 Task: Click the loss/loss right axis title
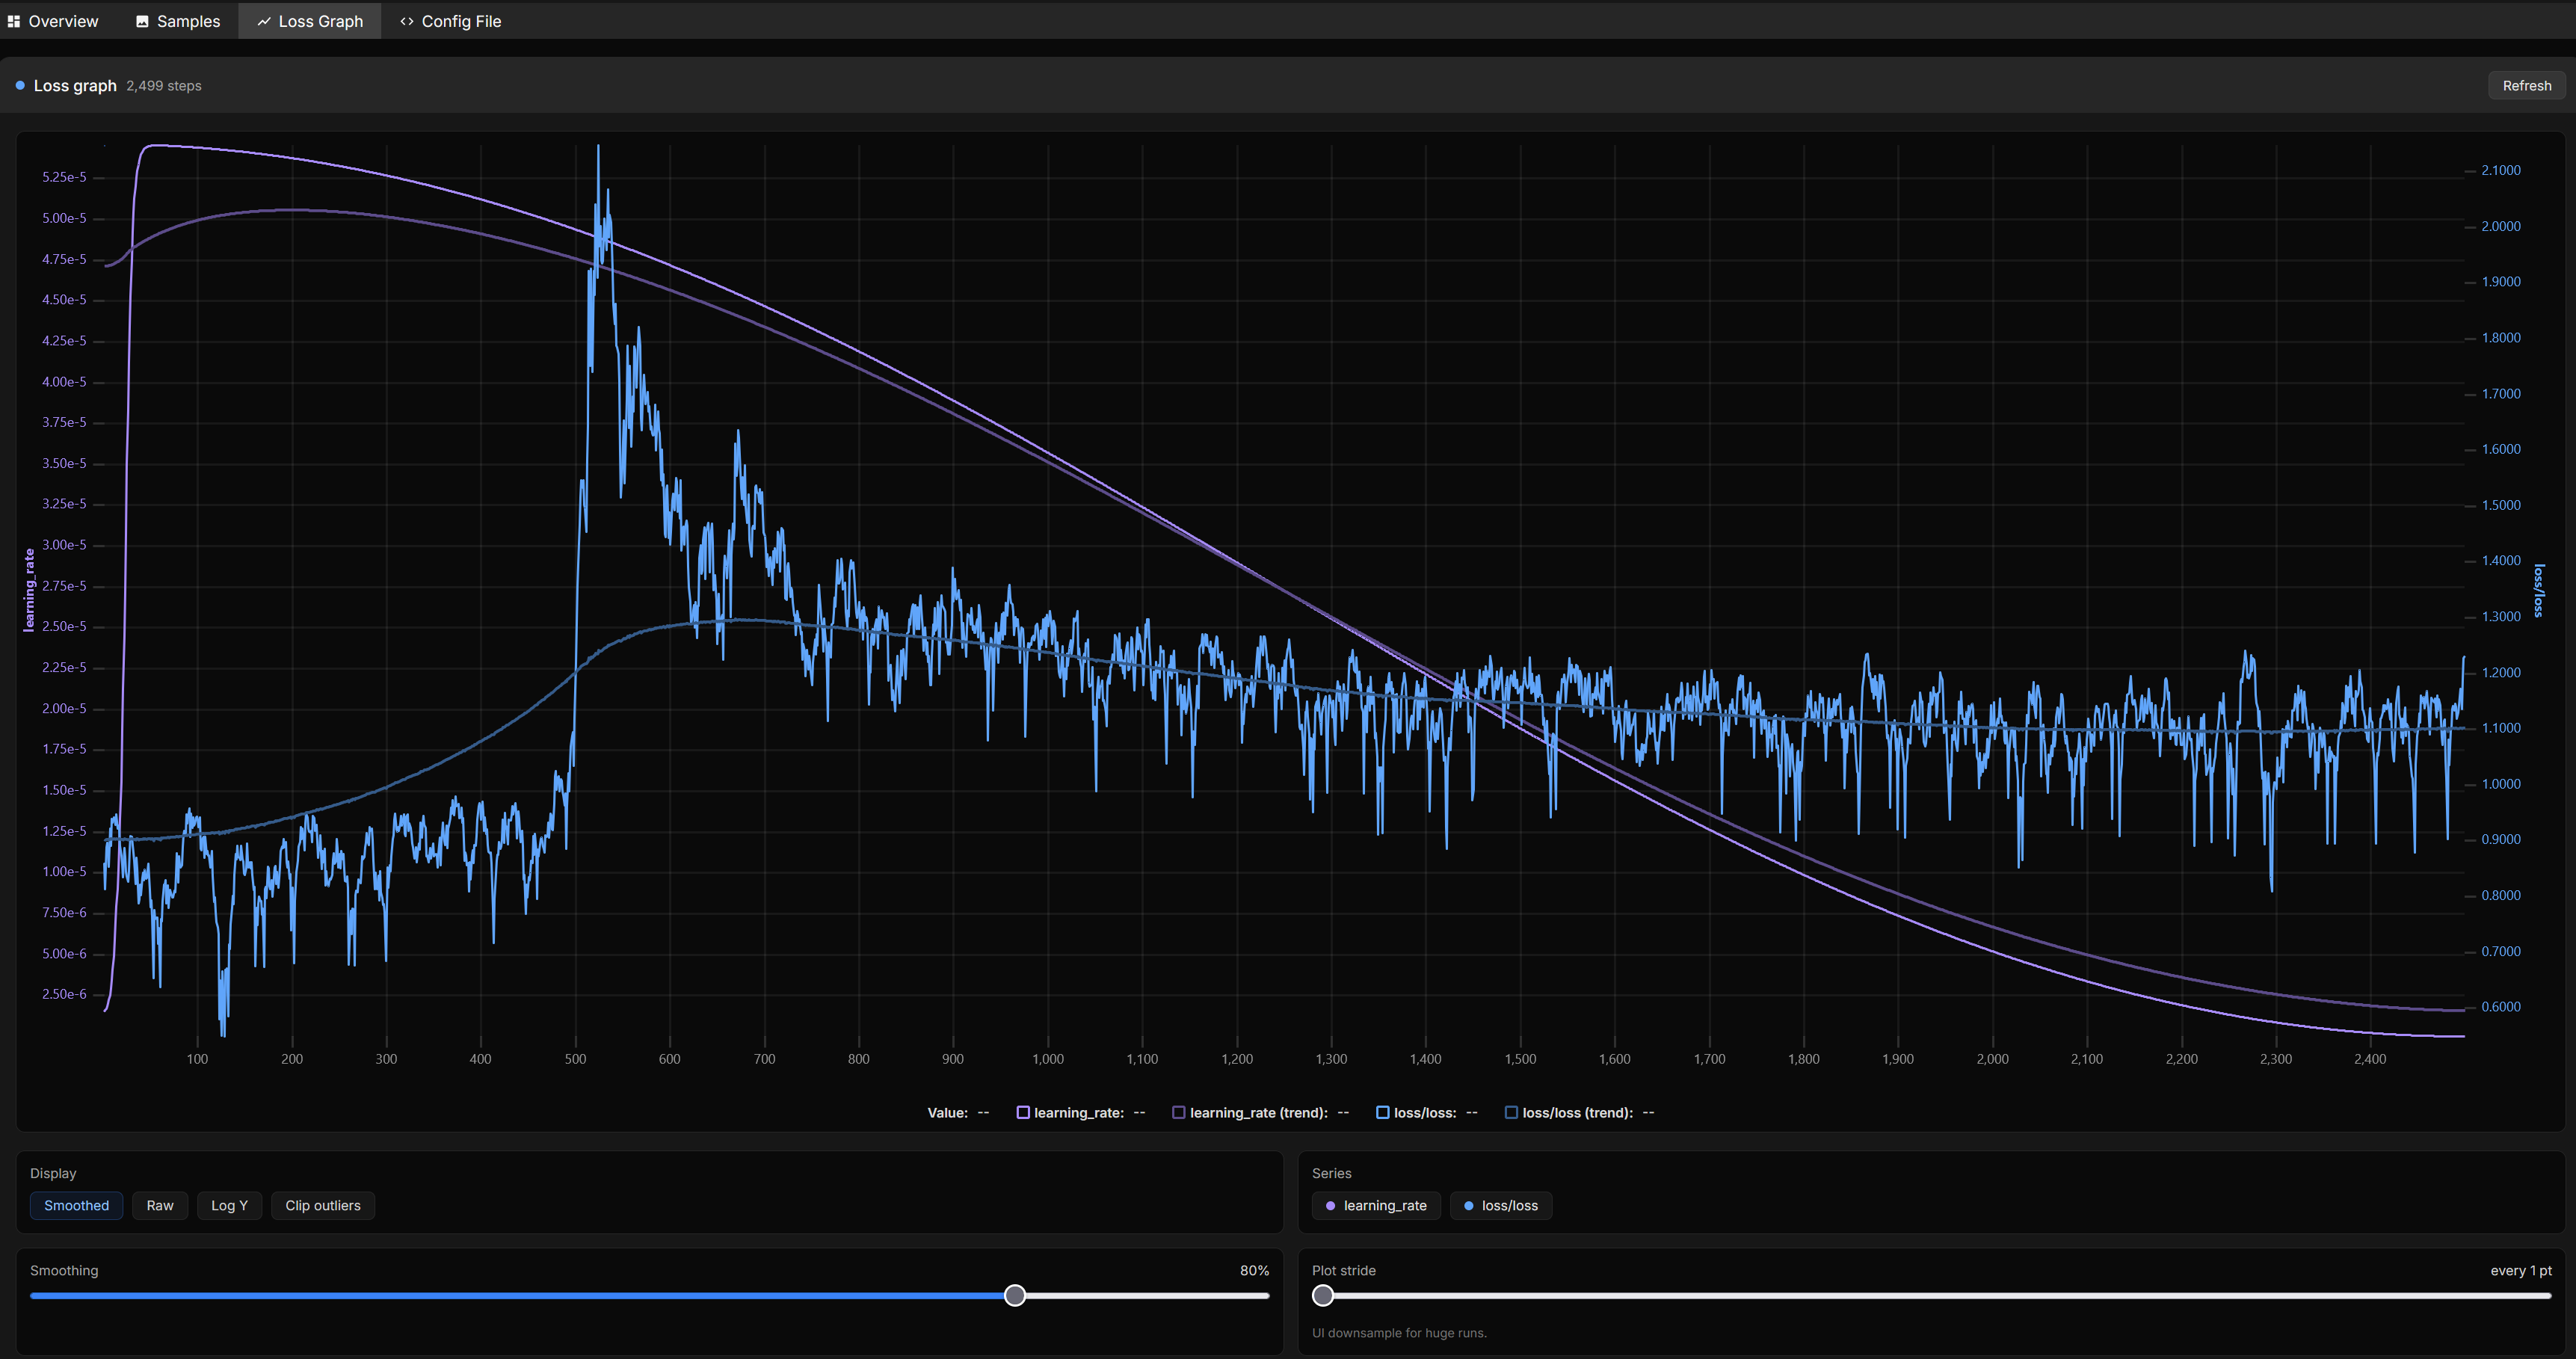point(2538,590)
